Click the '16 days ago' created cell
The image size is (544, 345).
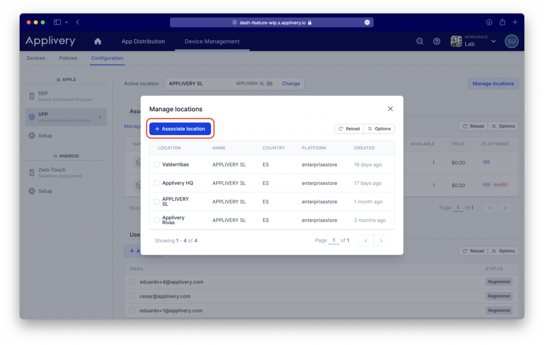tap(368, 165)
